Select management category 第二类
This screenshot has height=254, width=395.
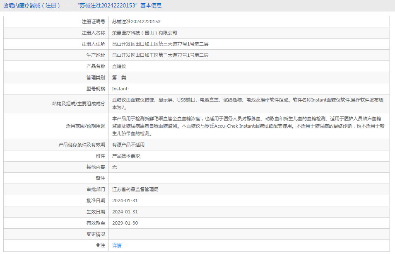119,77
